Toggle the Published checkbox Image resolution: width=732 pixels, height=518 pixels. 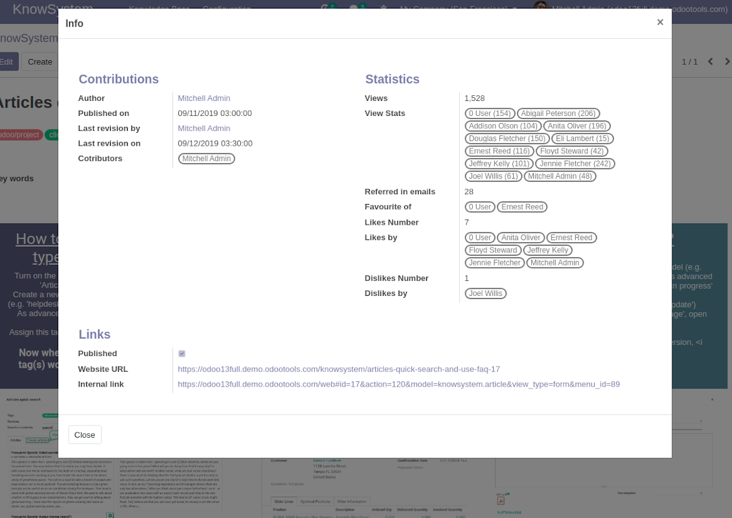click(x=181, y=354)
